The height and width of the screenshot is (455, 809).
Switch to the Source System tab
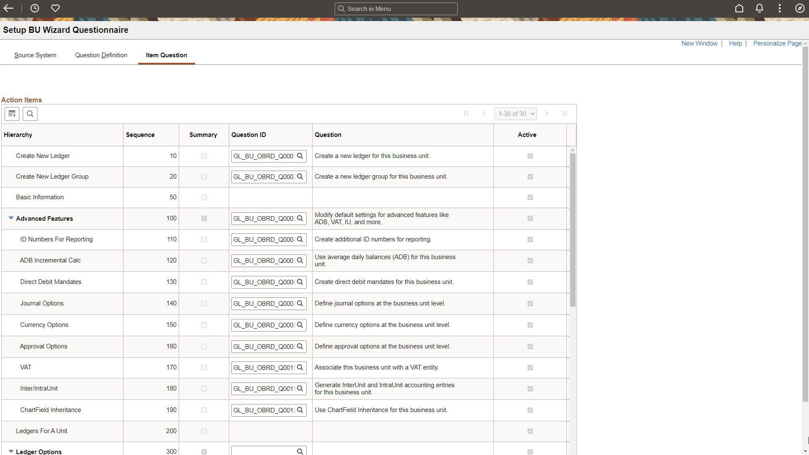coord(35,55)
